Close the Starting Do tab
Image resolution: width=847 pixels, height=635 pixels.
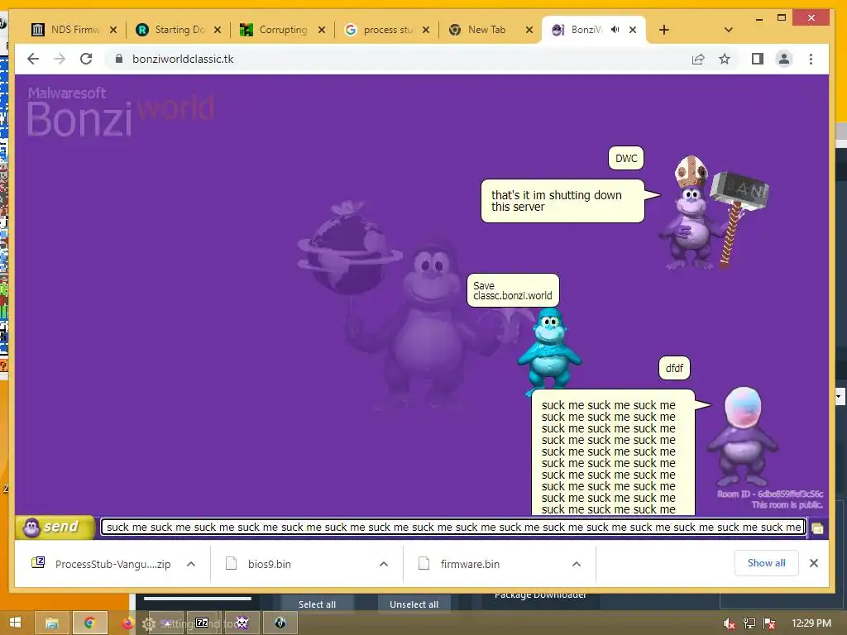[218, 30]
